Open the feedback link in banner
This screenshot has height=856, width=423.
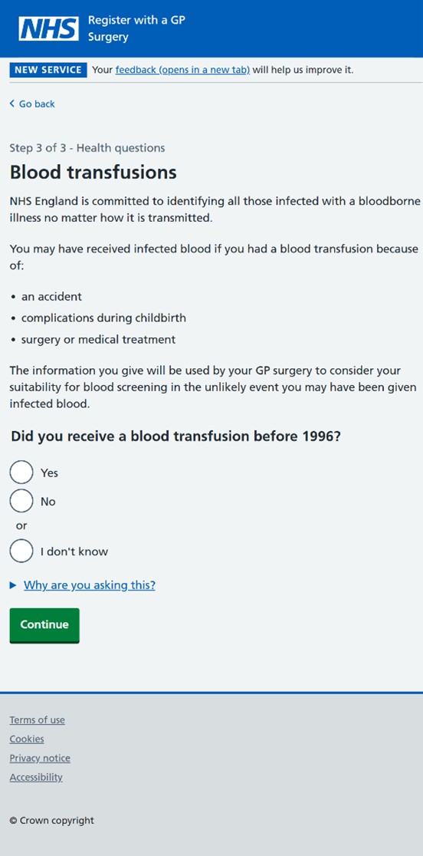(182, 70)
